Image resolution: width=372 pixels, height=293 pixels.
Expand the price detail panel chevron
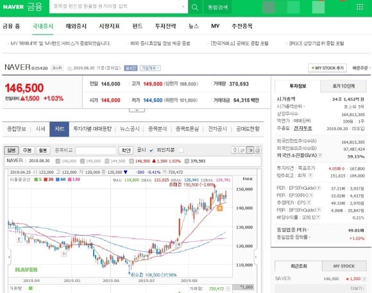click(x=137, y=110)
